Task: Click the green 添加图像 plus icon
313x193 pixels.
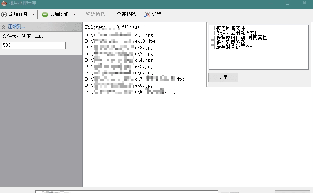Action: tap(45, 14)
